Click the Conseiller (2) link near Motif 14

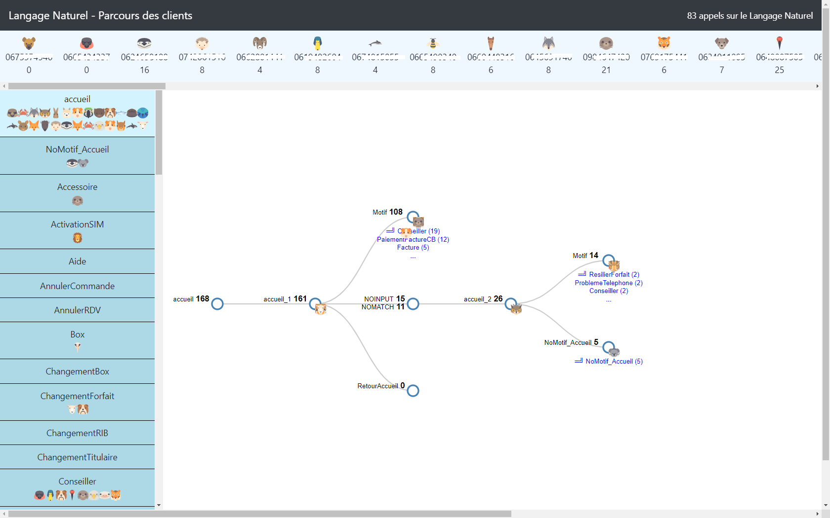pos(609,291)
